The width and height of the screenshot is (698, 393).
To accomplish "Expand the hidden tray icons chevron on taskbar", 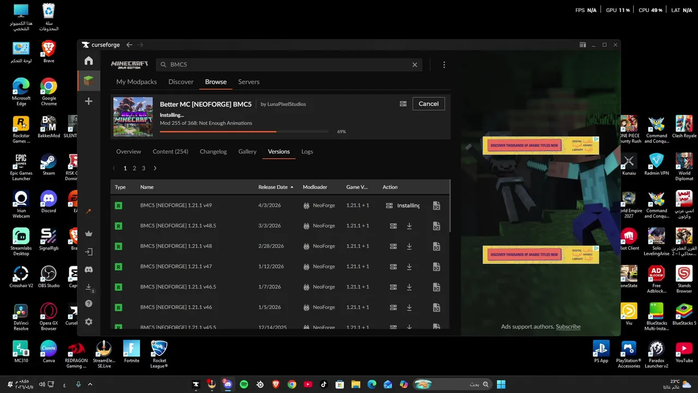I will click(91, 384).
